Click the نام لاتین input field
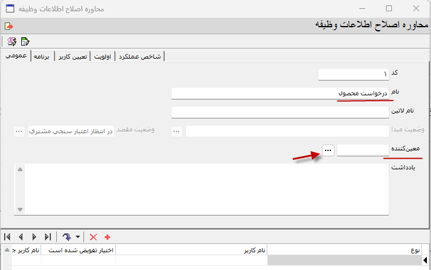 (279, 112)
